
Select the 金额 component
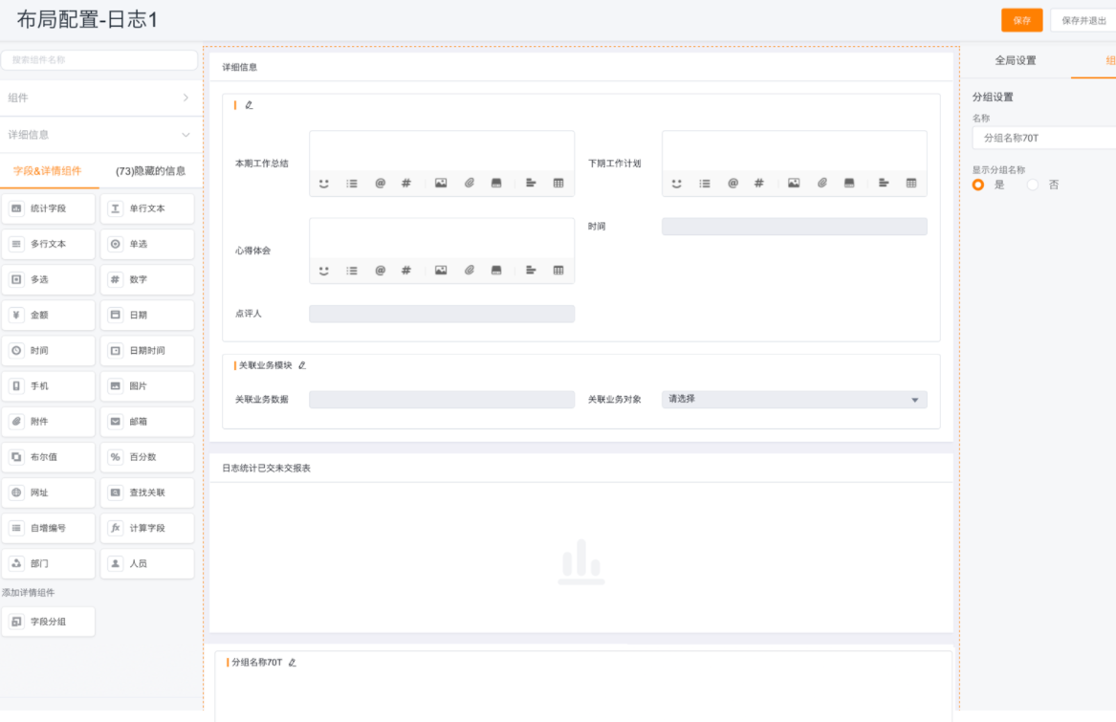pyautogui.click(x=49, y=315)
